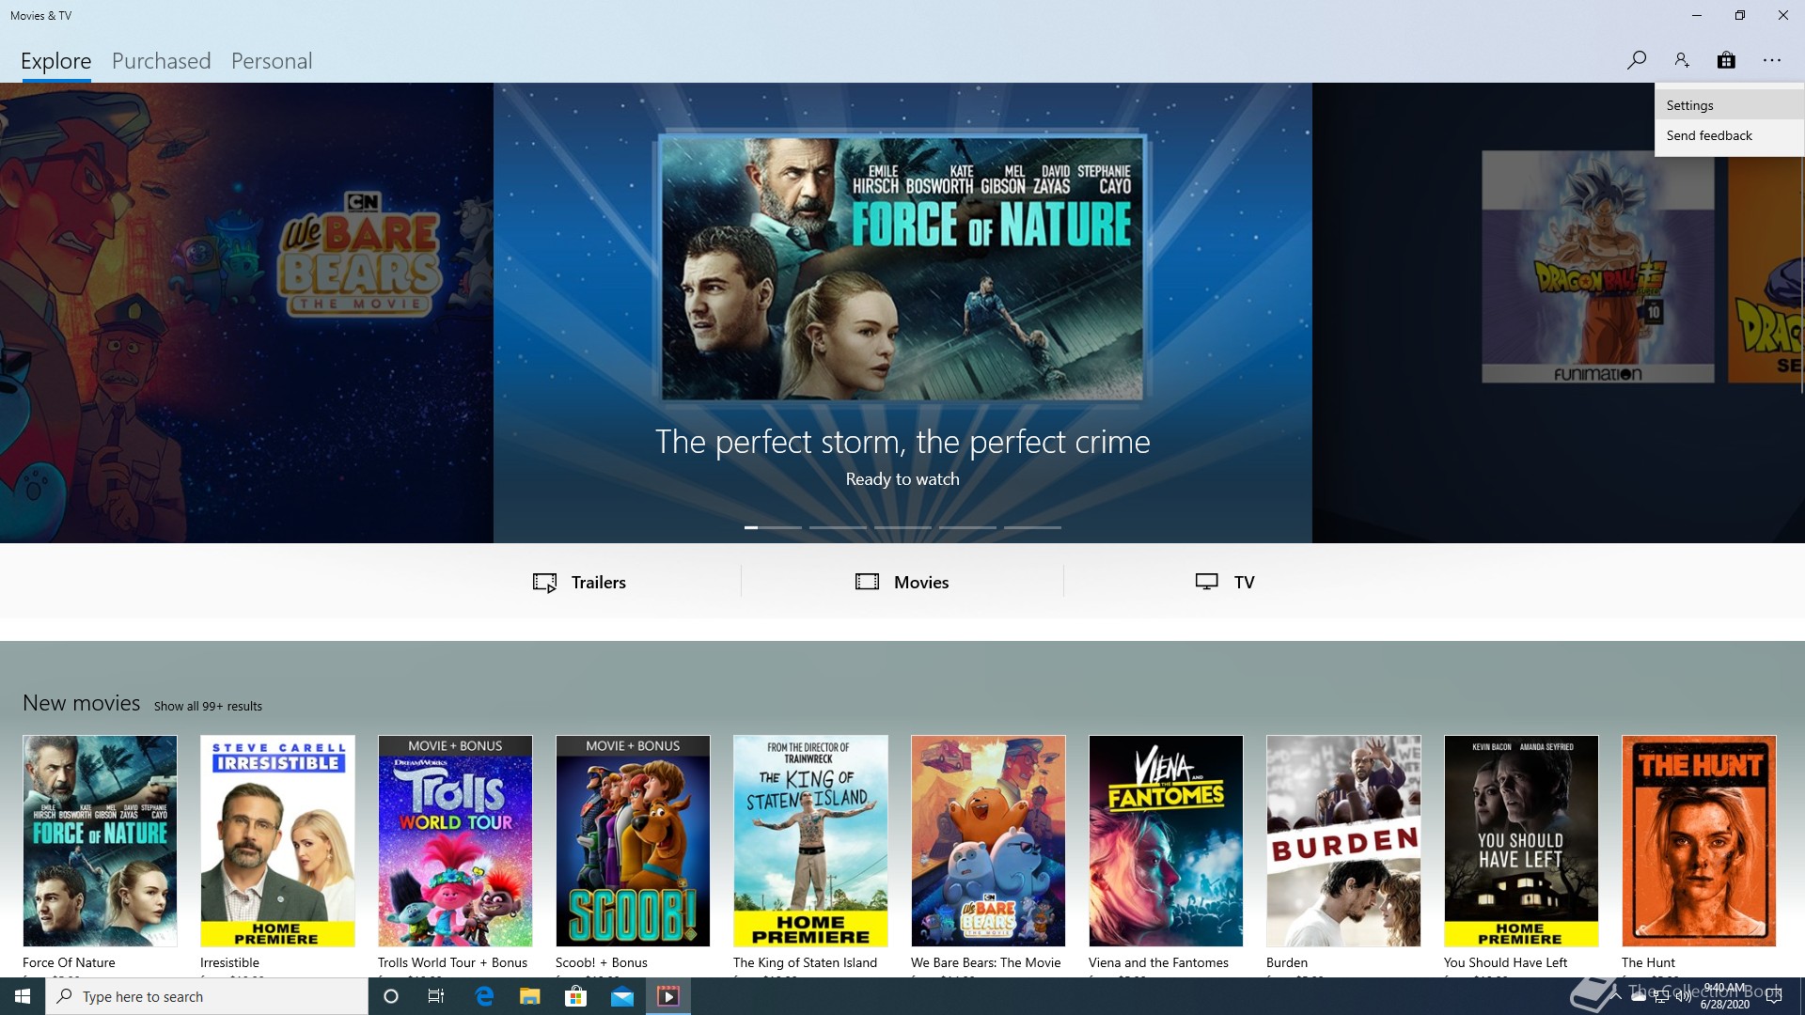This screenshot has height=1015, width=1805.
Task: Click 'The Hunt' title text below poster
Action: (1648, 962)
